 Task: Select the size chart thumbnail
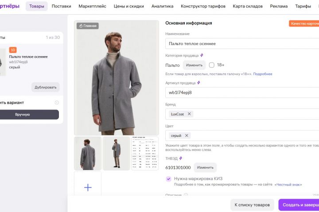[145, 153]
